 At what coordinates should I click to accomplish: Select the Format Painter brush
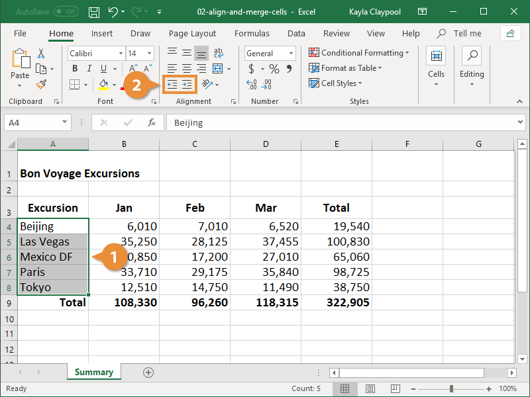[x=41, y=85]
